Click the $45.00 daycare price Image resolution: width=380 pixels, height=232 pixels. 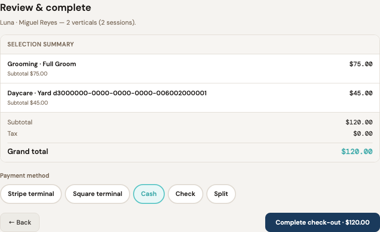[x=361, y=93]
